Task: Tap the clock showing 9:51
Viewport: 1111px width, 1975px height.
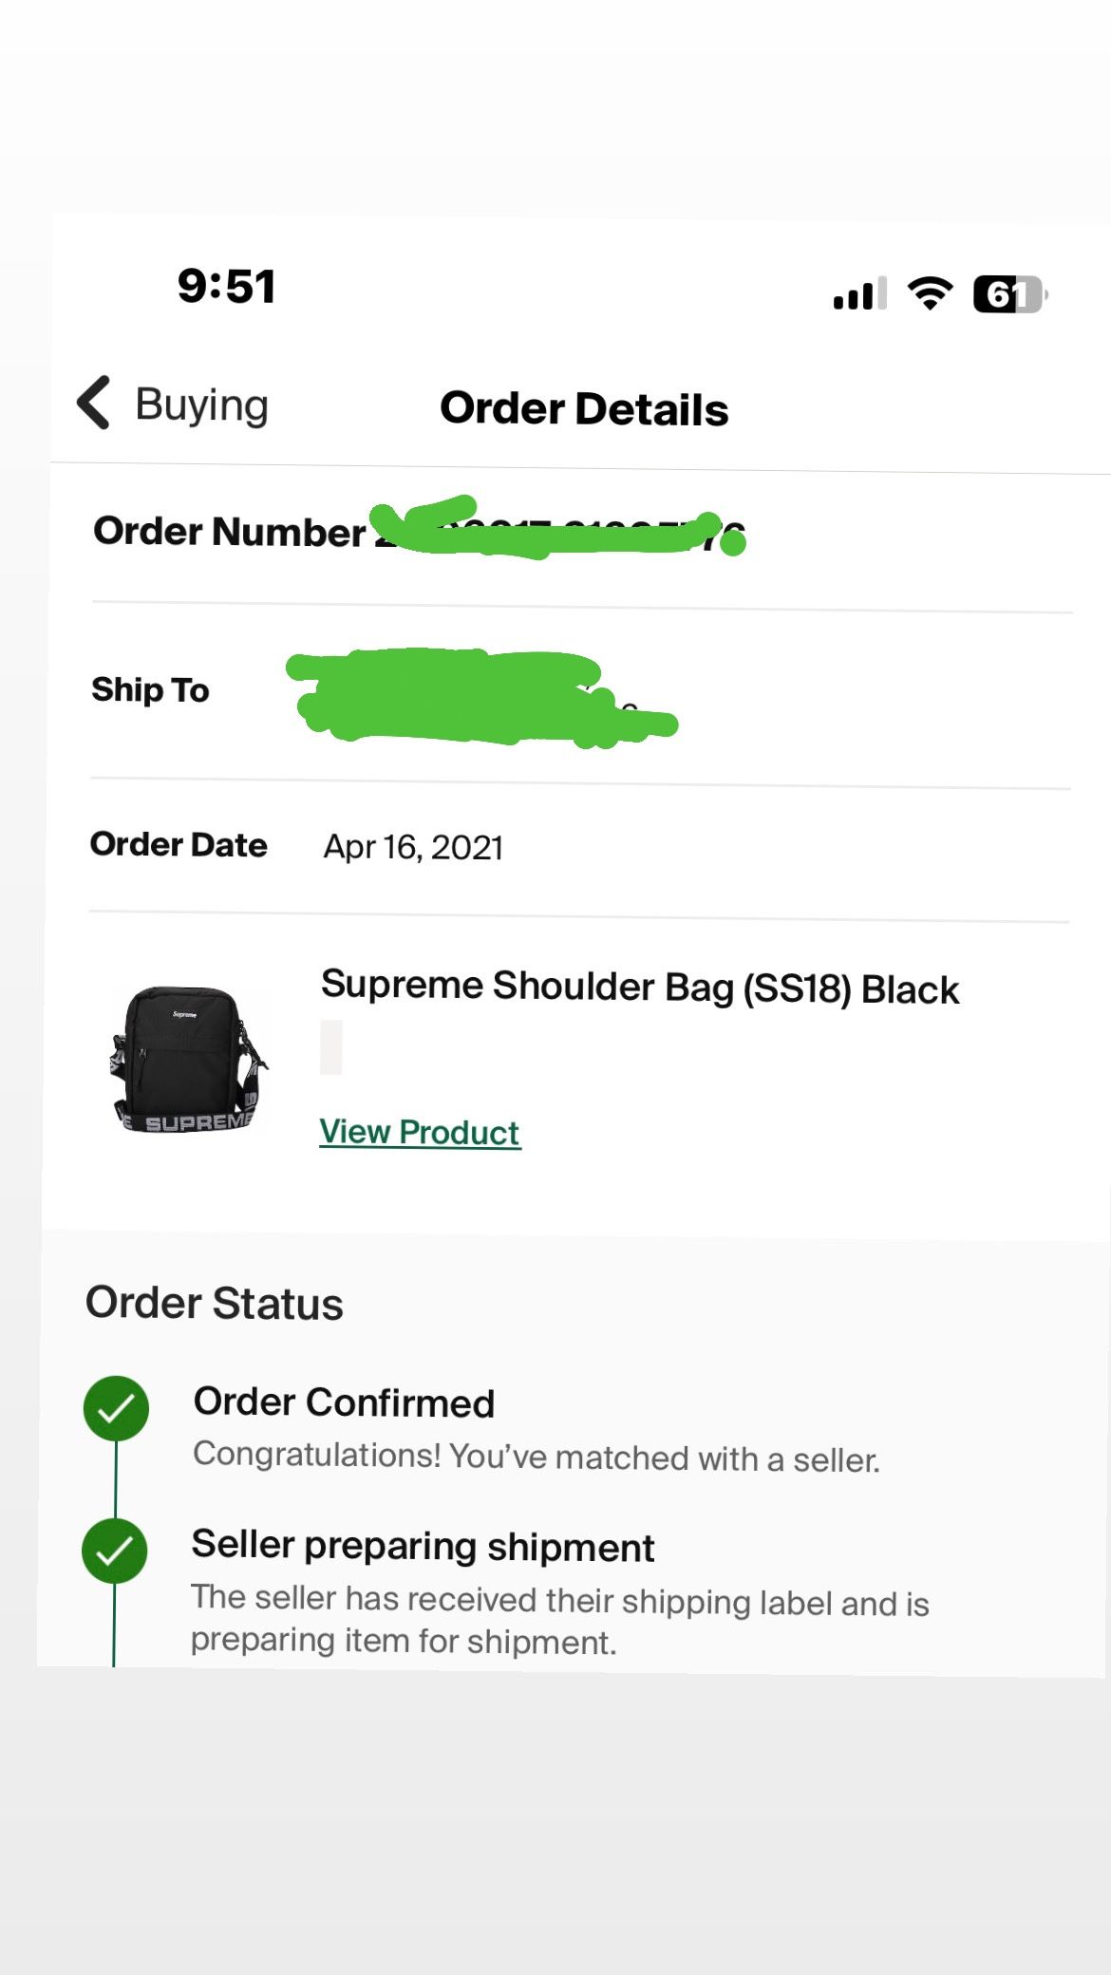Action: tap(225, 286)
